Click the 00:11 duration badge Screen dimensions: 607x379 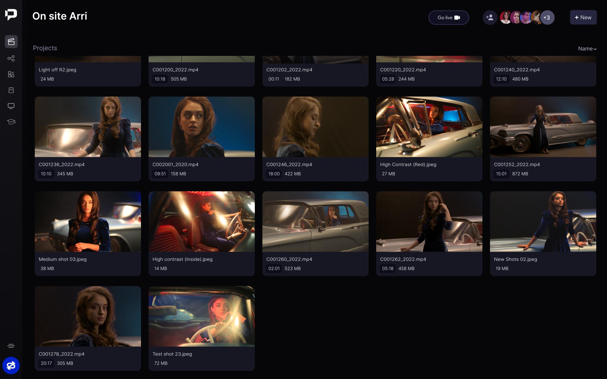point(274,79)
